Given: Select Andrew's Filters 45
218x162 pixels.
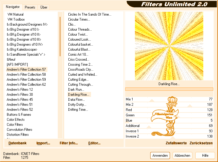Looking at the screenshot, I should coord(20,100).
